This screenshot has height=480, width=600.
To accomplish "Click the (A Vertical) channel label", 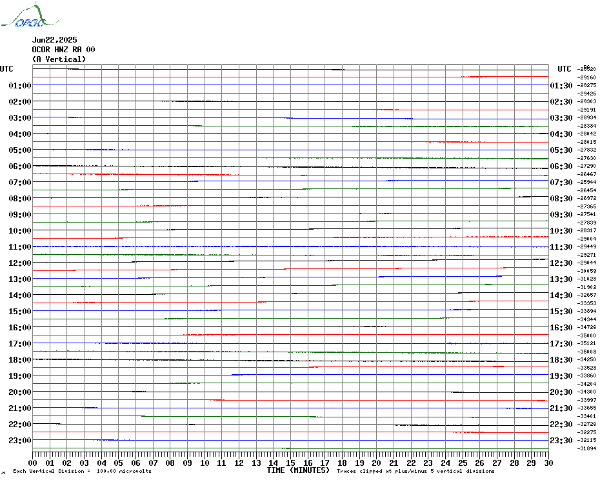I will tap(59, 59).
